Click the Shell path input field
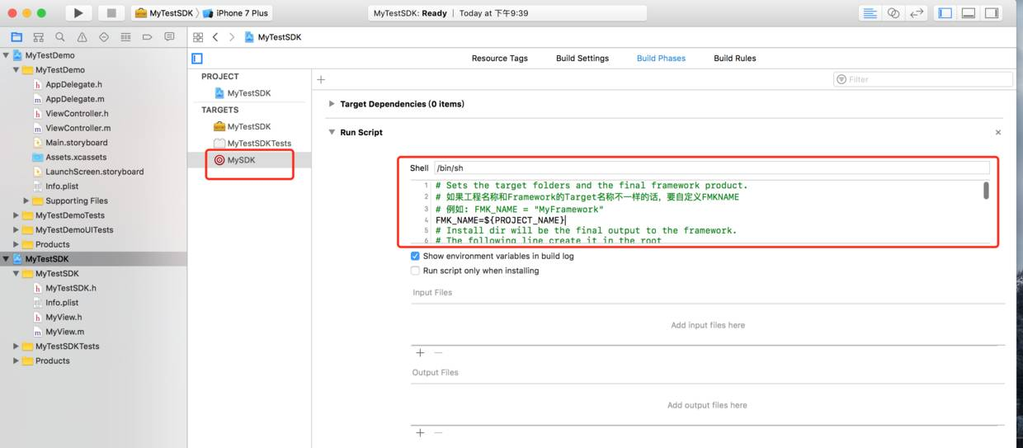Screen dimensions: 1023x448 coord(711,167)
